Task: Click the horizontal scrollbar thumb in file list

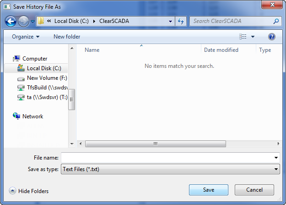Action: pos(156,144)
